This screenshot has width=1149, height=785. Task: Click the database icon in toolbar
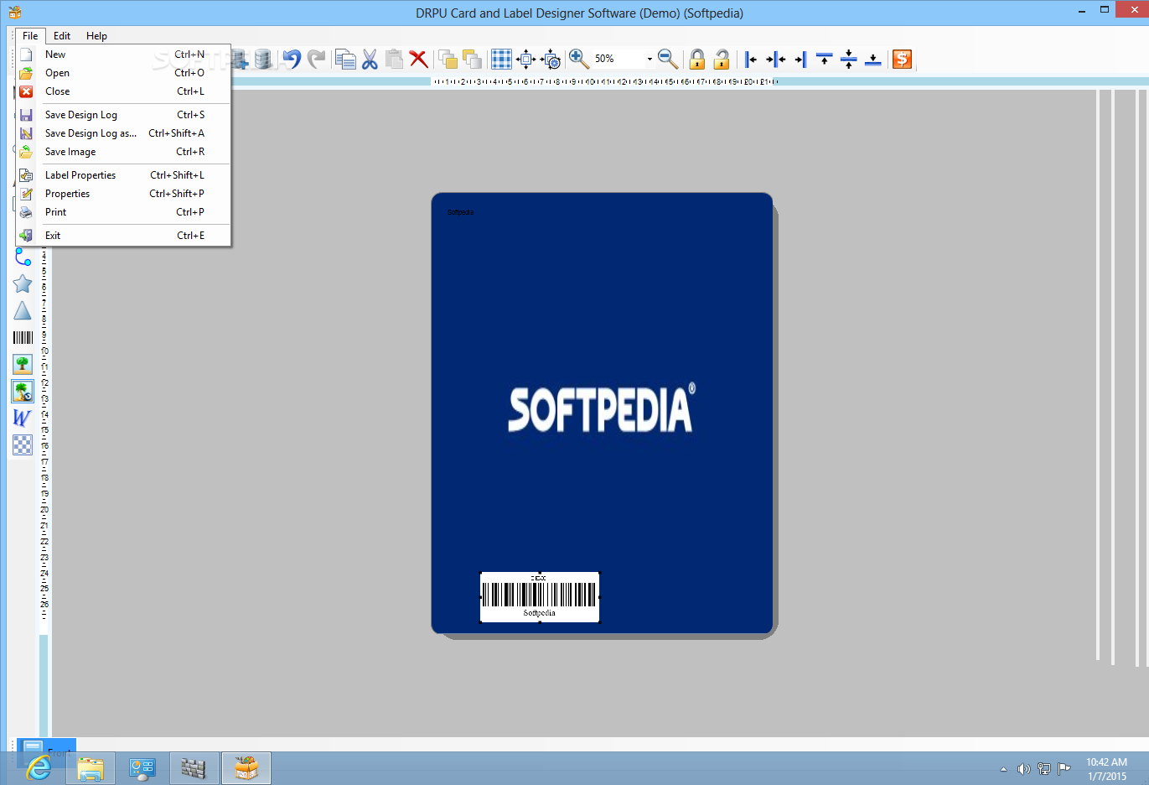tap(263, 59)
